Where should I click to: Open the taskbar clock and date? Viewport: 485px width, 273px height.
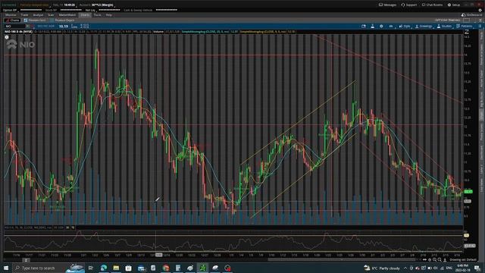click(x=463, y=268)
